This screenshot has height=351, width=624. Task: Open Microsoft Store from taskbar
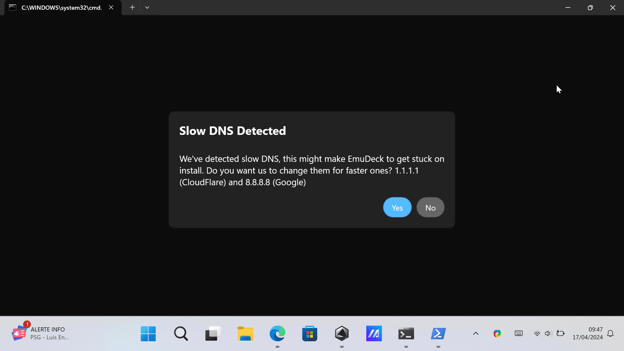point(309,333)
